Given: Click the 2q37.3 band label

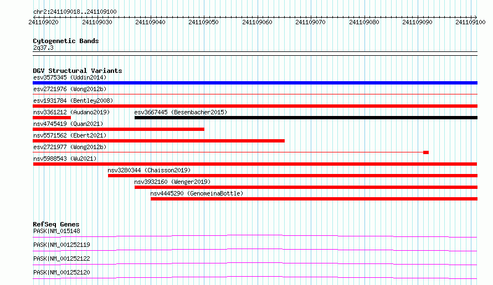Looking at the screenshot, I should (x=43, y=47).
